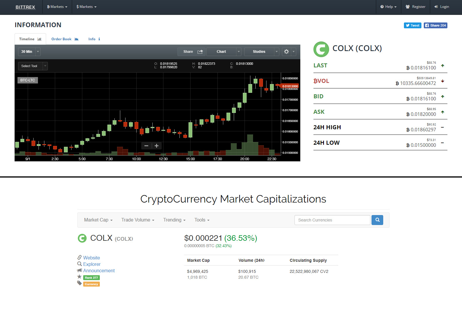Viewport: 462px width, 321px height.
Task: Switch to the Order Book tab
Action: (65, 39)
